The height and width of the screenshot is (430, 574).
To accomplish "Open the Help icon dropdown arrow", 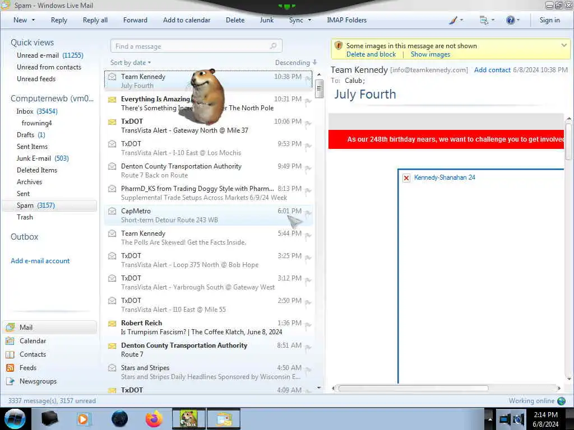I will (518, 20).
